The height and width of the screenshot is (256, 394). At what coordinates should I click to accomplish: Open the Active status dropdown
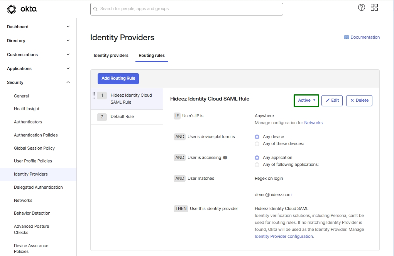click(306, 101)
